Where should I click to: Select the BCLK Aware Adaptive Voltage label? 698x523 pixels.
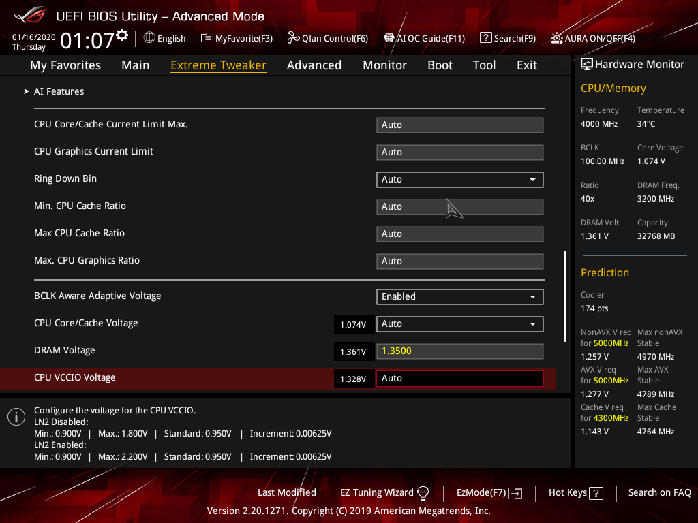point(97,296)
